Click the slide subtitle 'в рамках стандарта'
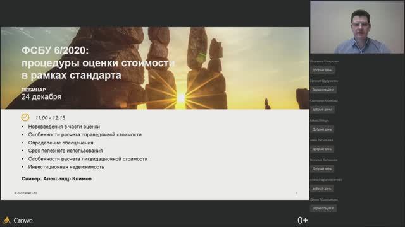The image size is (405, 227). point(72,76)
